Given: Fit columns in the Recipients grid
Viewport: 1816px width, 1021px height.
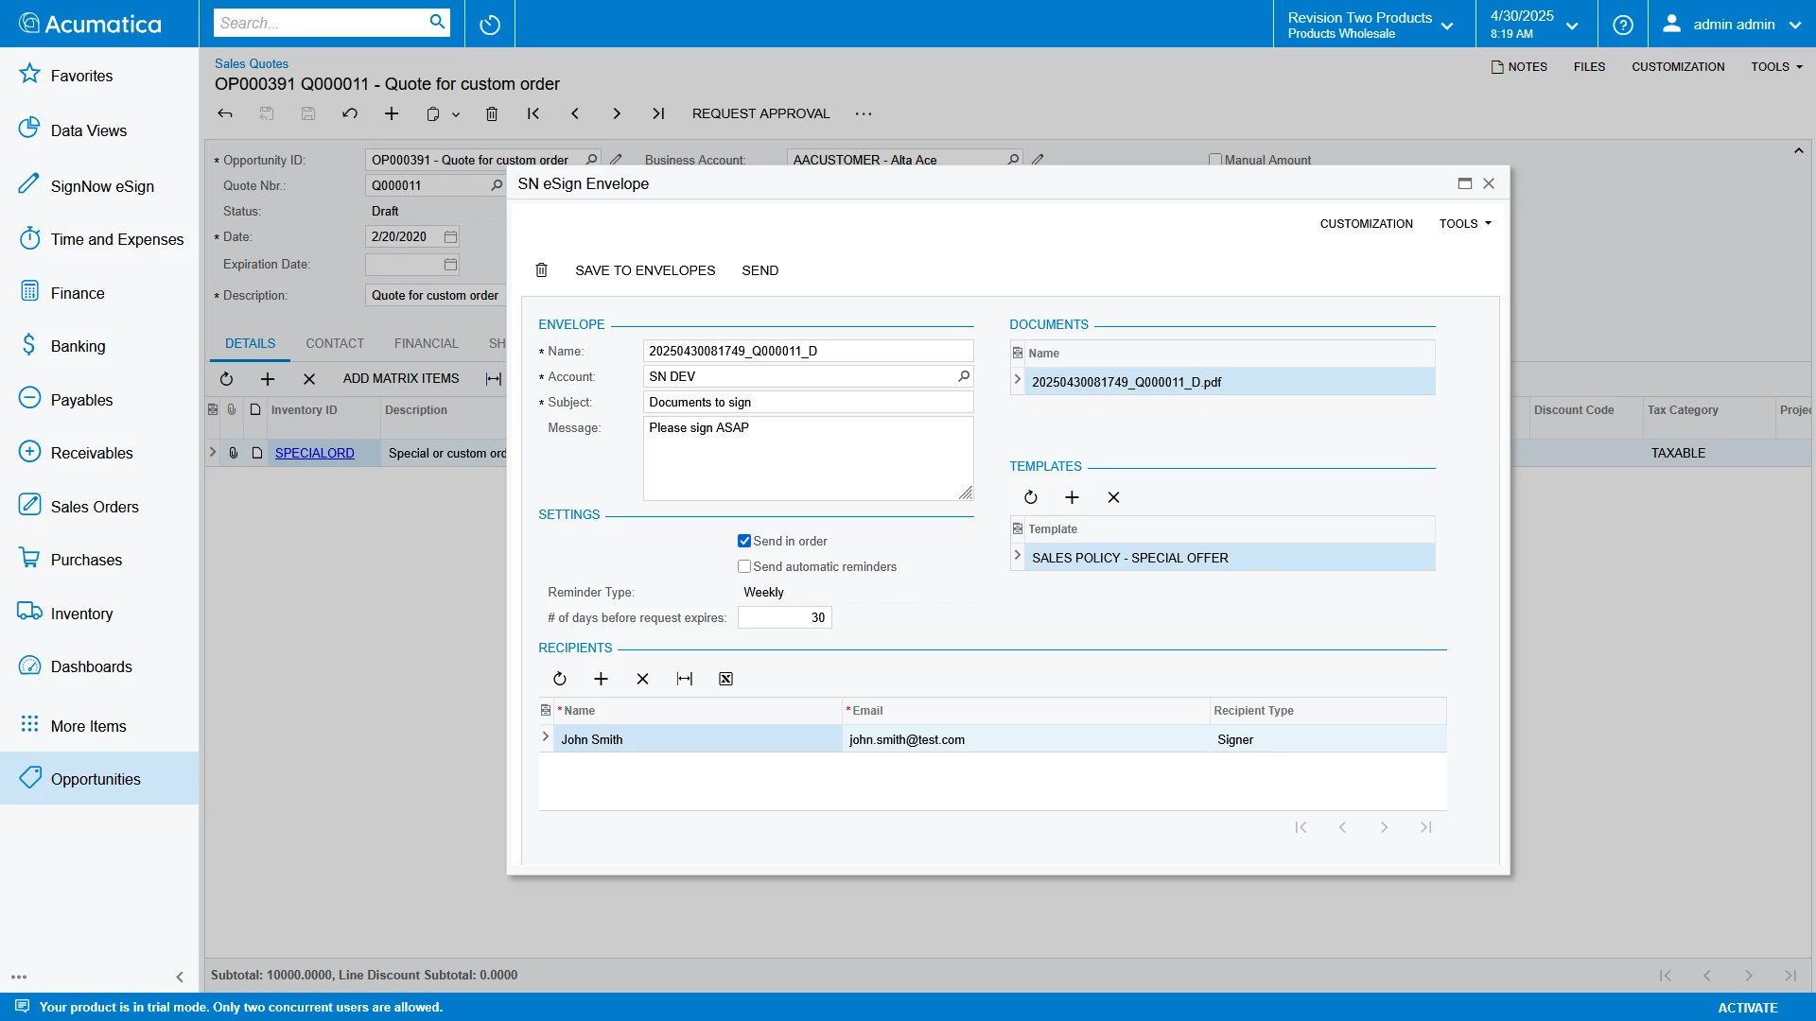Looking at the screenshot, I should [684, 679].
